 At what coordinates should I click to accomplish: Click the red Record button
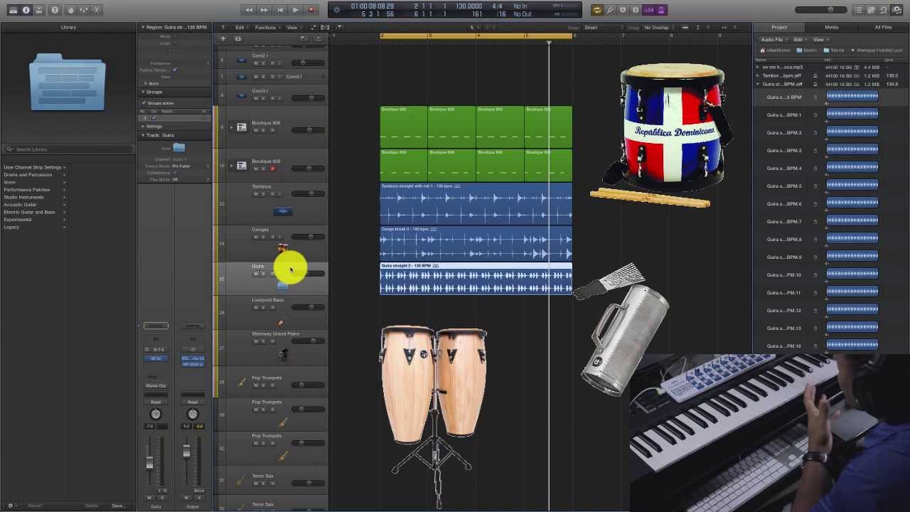(x=311, y=10)
